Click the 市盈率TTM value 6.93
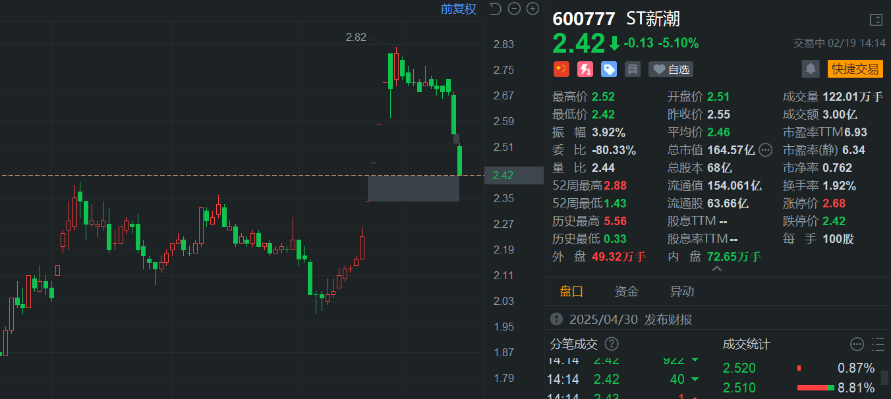Image resolution: width=891 pixels, height=399 pixels. coord(855,132)
